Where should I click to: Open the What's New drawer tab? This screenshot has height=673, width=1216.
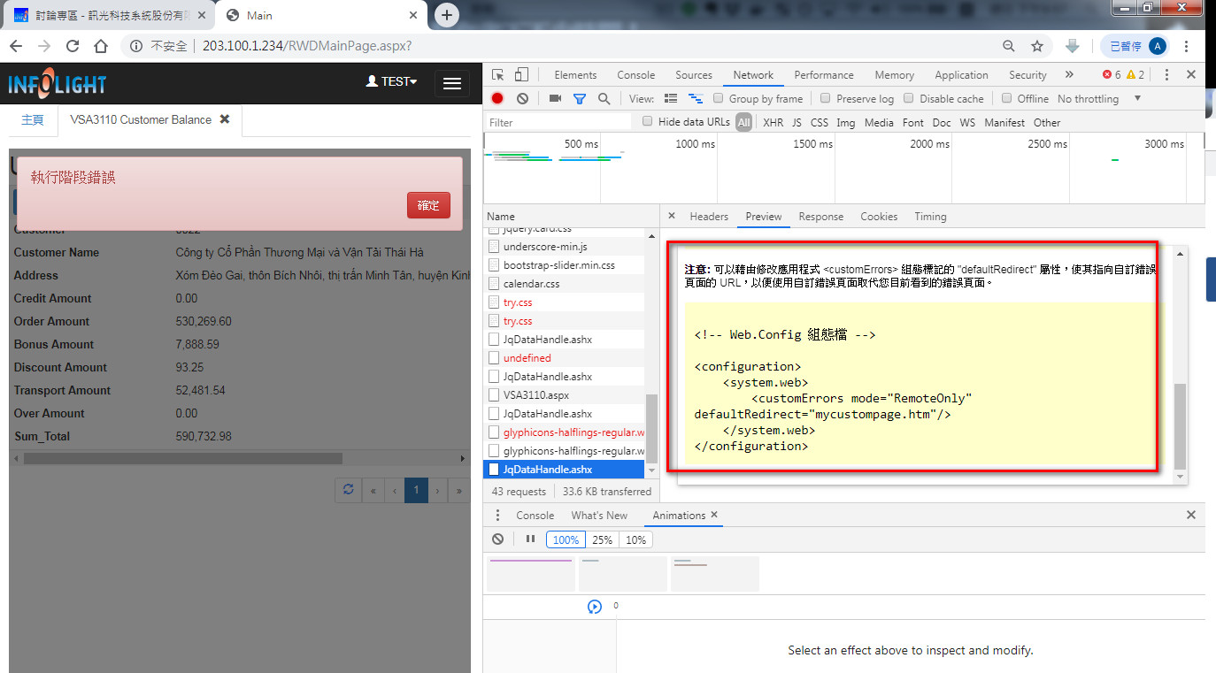click(x=599, y=516)
